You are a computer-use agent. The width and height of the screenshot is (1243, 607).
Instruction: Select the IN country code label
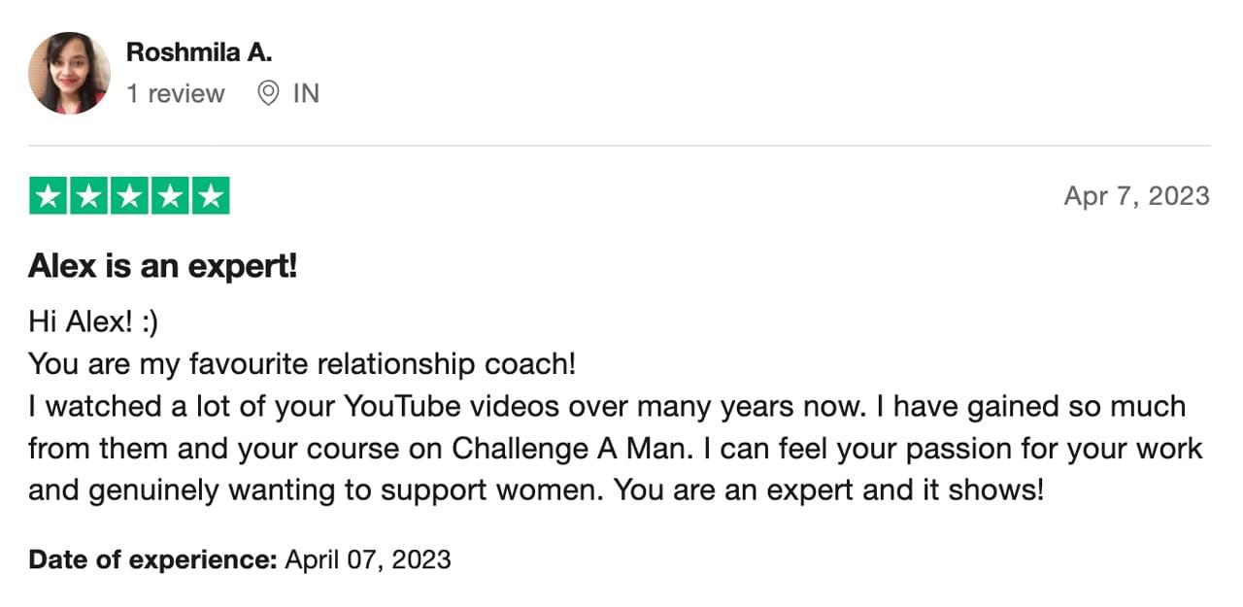point(306,94)
